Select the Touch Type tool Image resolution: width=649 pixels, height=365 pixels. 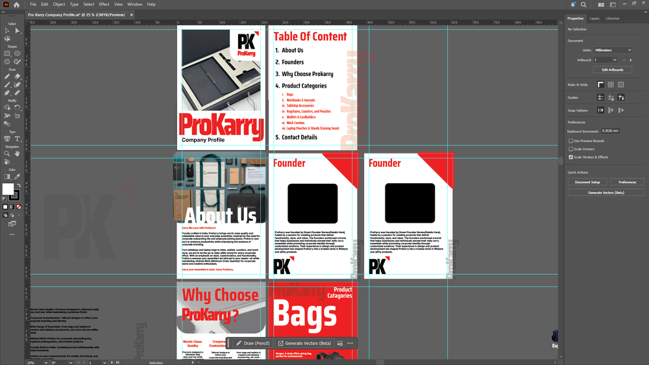(x=7, y=139)
